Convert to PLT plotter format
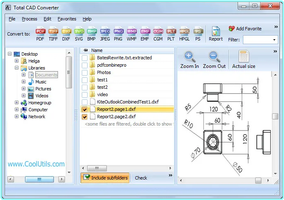This screenshot has width=284, height=200. (x=171, y=34)
